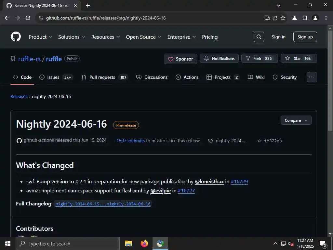Click the taskbar clock showing 11:27 AM
Screen dimensions: 333x250
[305, 243]
